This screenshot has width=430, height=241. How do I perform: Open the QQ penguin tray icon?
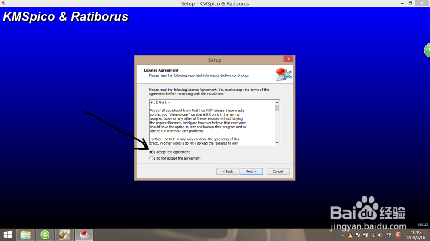coord(350,235)
